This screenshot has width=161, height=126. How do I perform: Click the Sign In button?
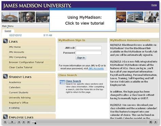click(x=81, y=58)
